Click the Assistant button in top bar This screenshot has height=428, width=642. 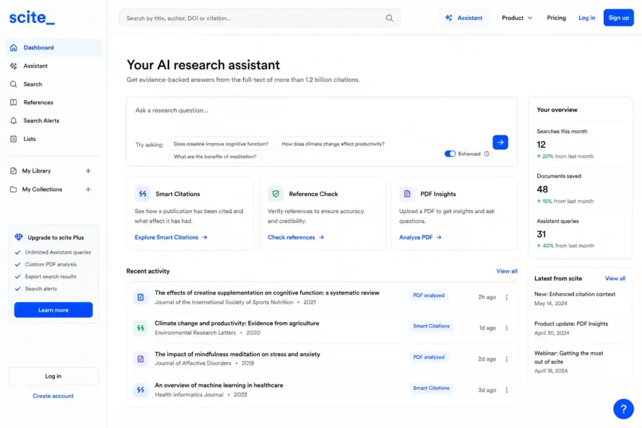tap(464, 18)
